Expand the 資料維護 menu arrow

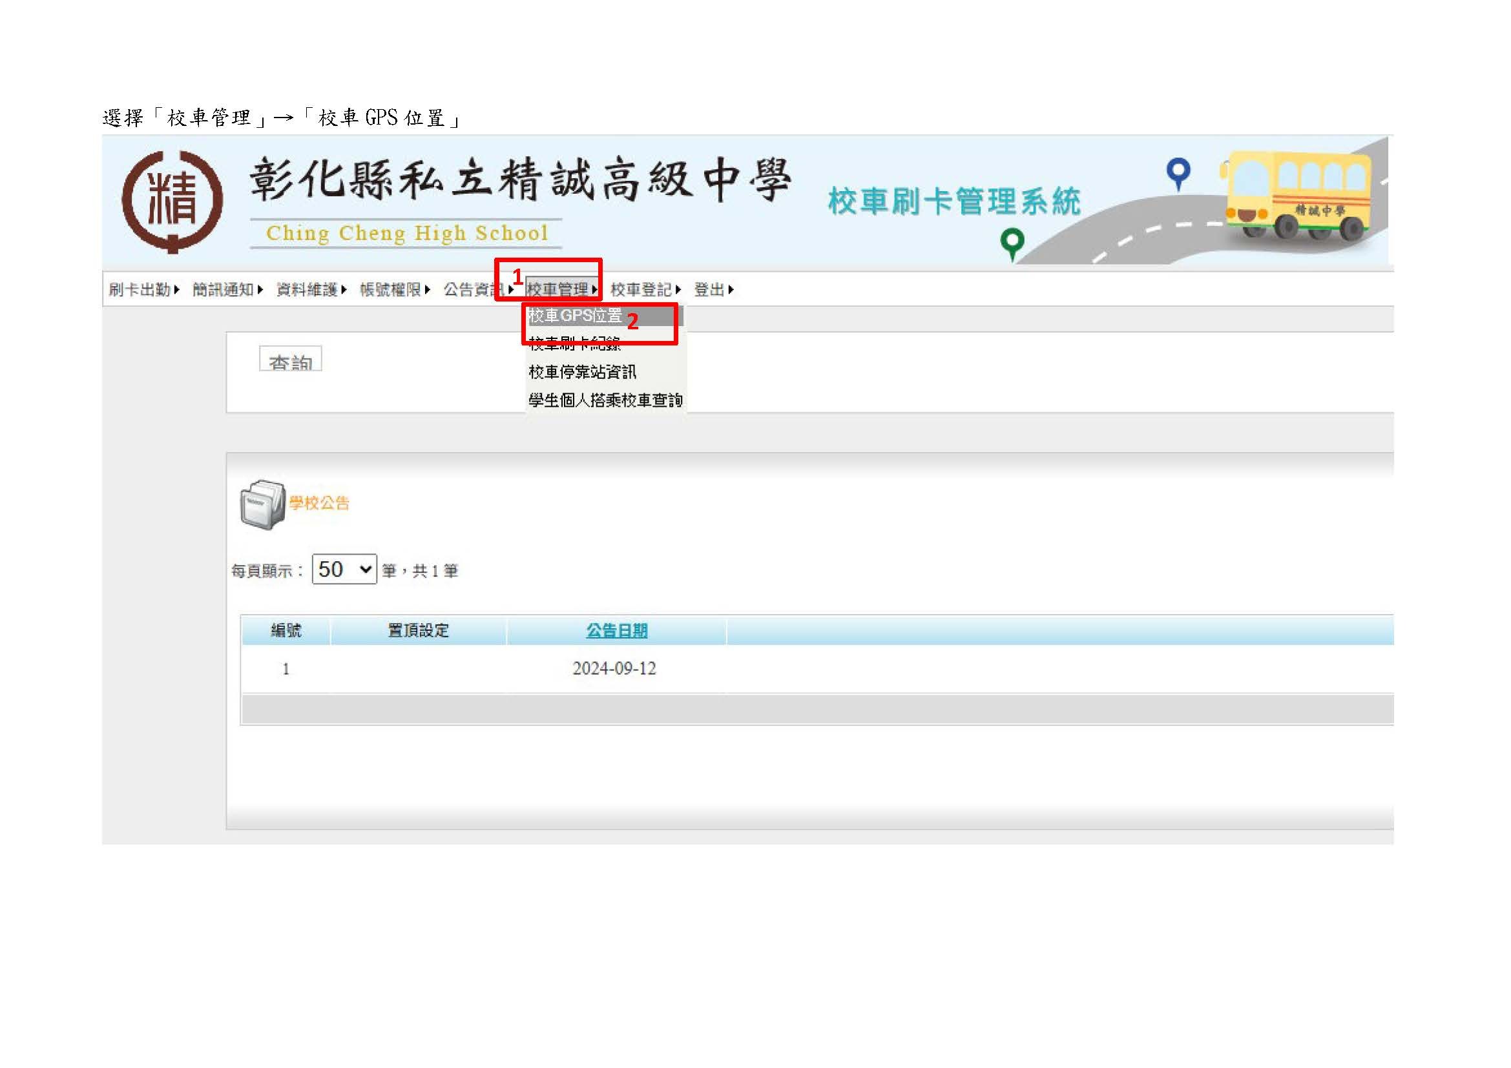coord(344,290)
